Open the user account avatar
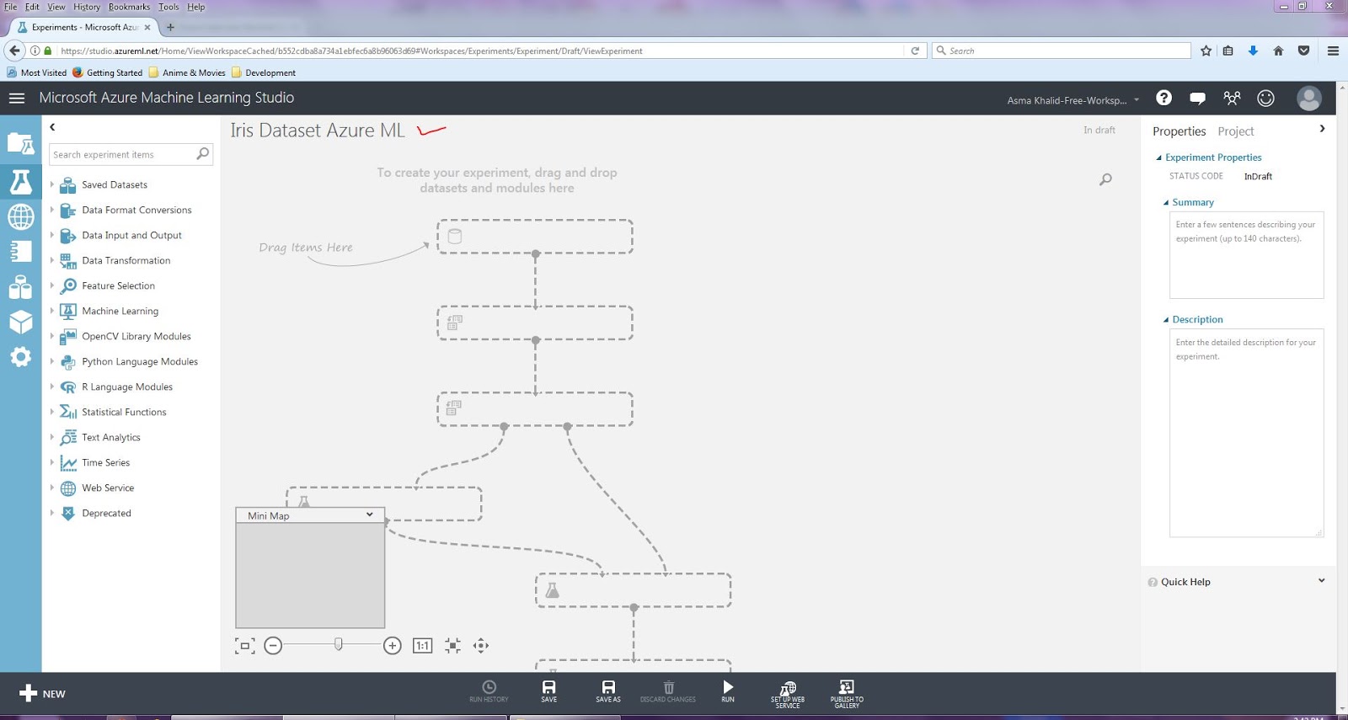This screenshot has width=1348, height=720. click(1308, 99)
